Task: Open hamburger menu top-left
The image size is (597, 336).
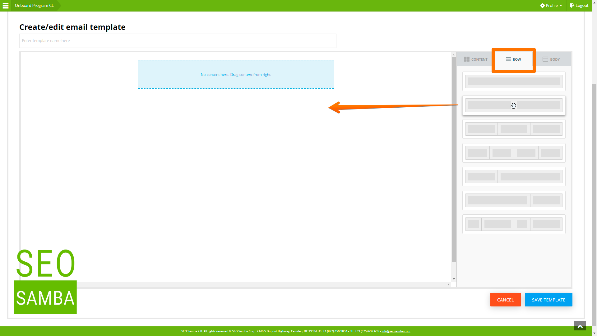Action: [x=6, y=5]
